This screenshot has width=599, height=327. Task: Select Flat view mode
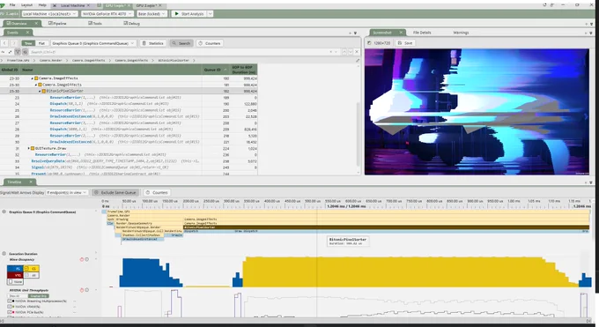(41, 43)
